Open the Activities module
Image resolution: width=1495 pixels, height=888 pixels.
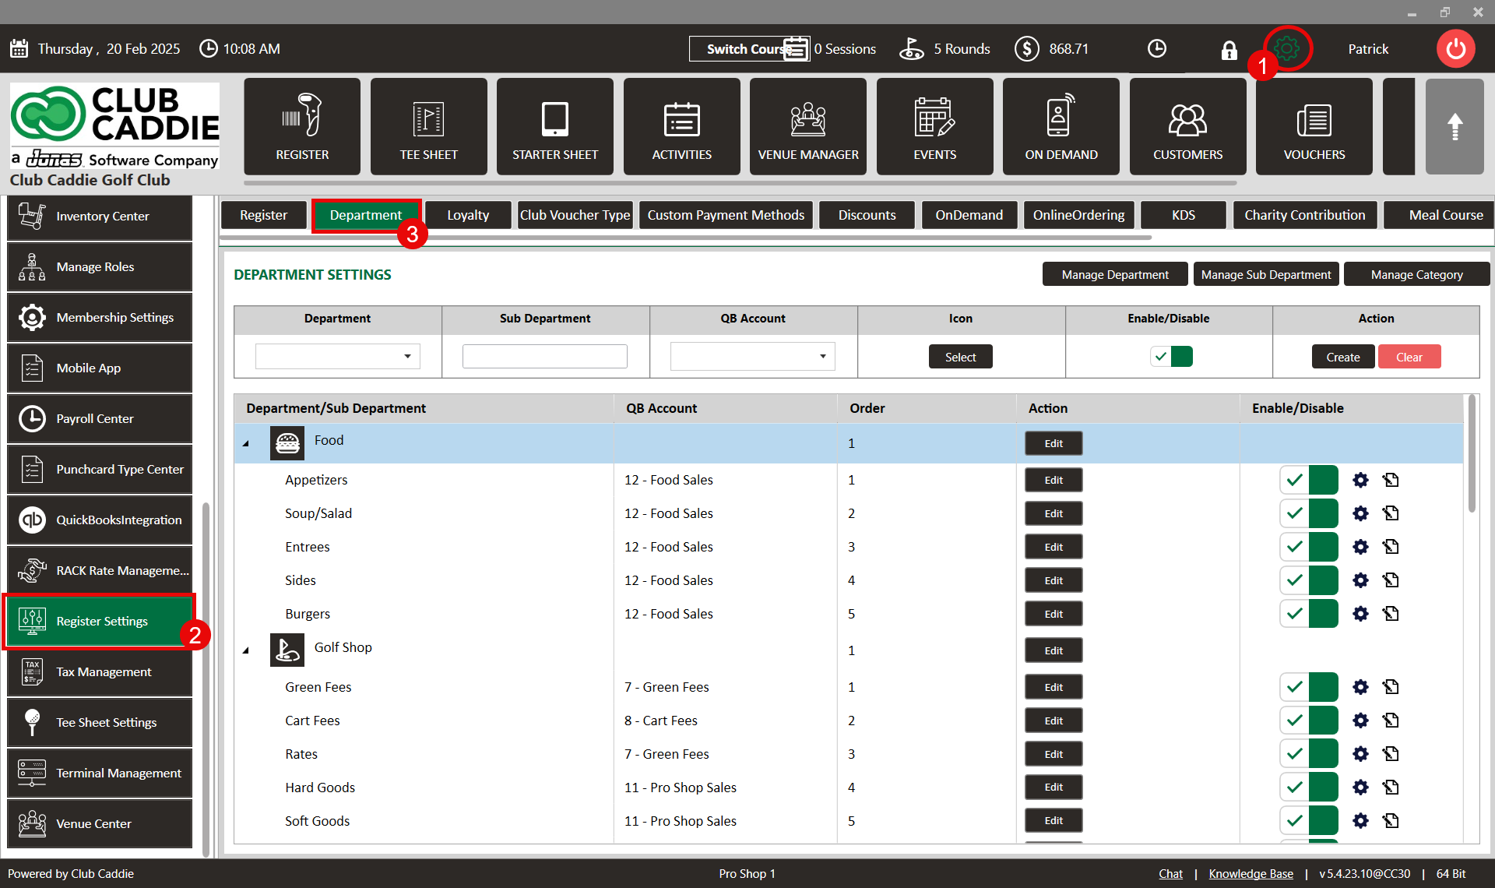[682, 126]
